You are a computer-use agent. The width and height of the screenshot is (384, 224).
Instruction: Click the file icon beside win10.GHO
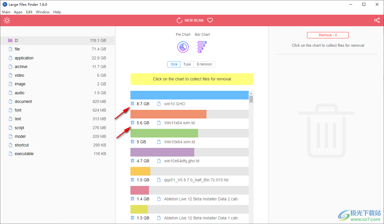pos(159,104)
